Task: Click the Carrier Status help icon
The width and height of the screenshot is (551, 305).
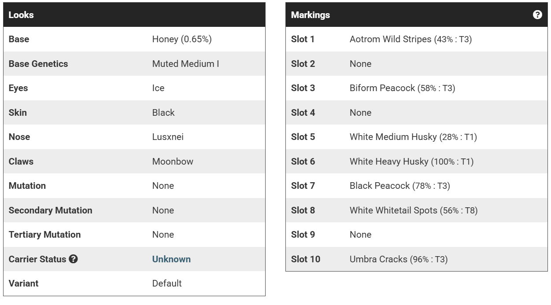Action: point(74,259)
